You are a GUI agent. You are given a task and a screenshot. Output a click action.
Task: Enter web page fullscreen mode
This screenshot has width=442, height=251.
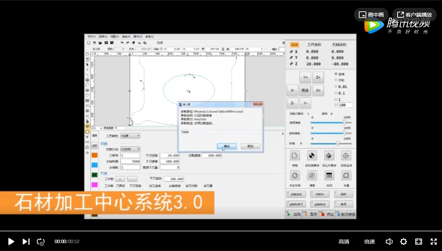coord(418,242)
